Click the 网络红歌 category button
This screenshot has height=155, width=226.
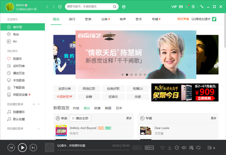[x=89, y=88]
